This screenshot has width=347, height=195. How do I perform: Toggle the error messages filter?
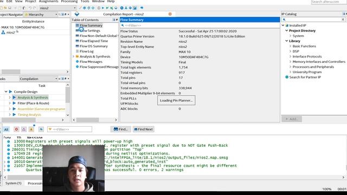pos(16,129)
